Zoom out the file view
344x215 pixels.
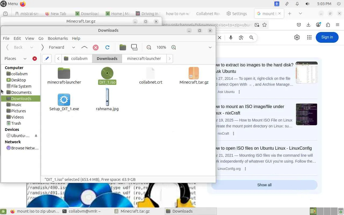click(149, 47)
